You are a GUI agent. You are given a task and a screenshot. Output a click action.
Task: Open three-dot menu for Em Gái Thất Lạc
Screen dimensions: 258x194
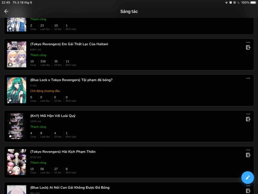coord(248,42)
